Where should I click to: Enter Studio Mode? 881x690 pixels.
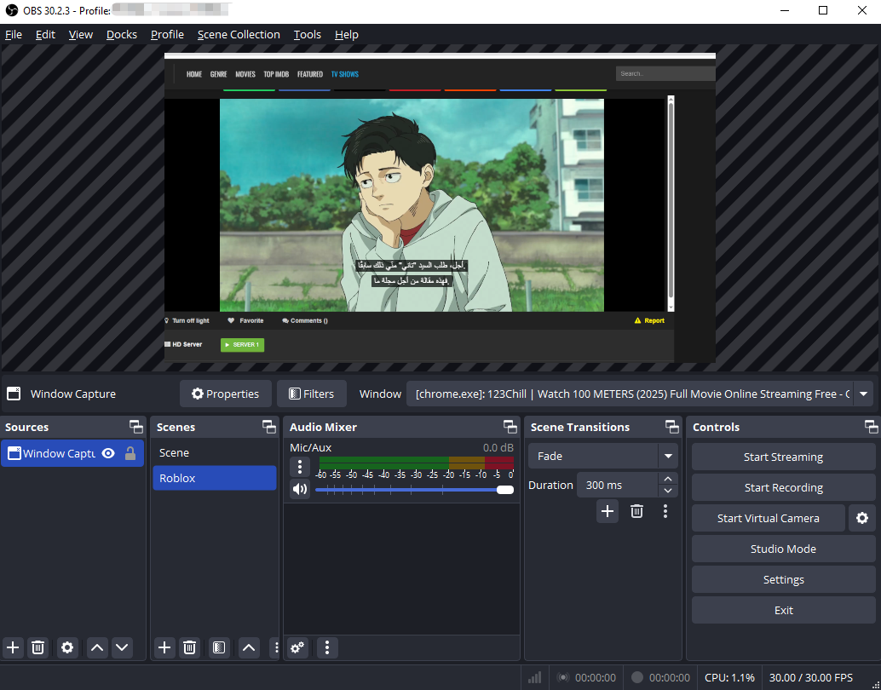[783, 549]
